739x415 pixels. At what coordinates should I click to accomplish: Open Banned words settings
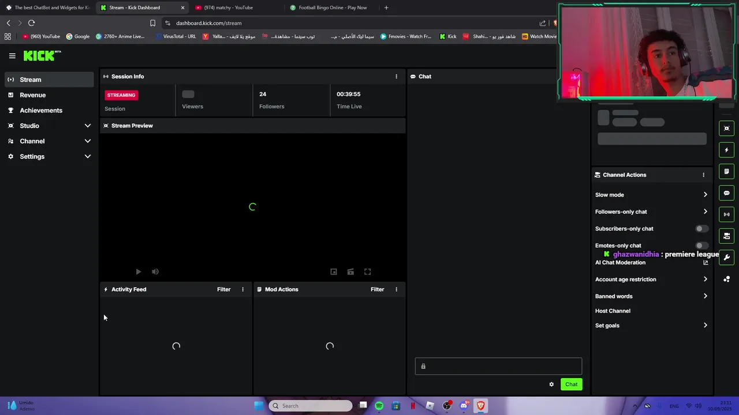coord(651,296)
